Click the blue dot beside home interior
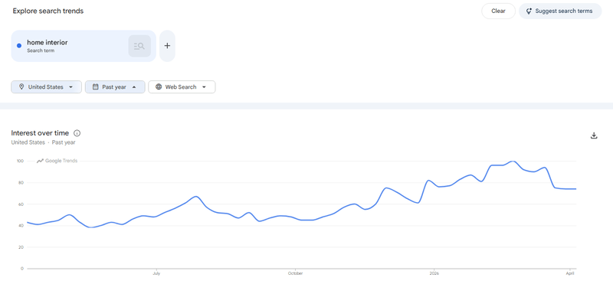613x284 pixels. click(x=18, y=46)
